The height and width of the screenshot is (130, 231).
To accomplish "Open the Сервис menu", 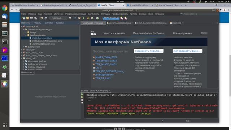I will (143, 14).
